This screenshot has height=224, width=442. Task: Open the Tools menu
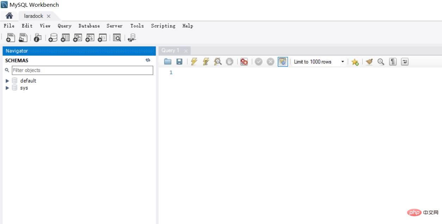pos(137,26)
